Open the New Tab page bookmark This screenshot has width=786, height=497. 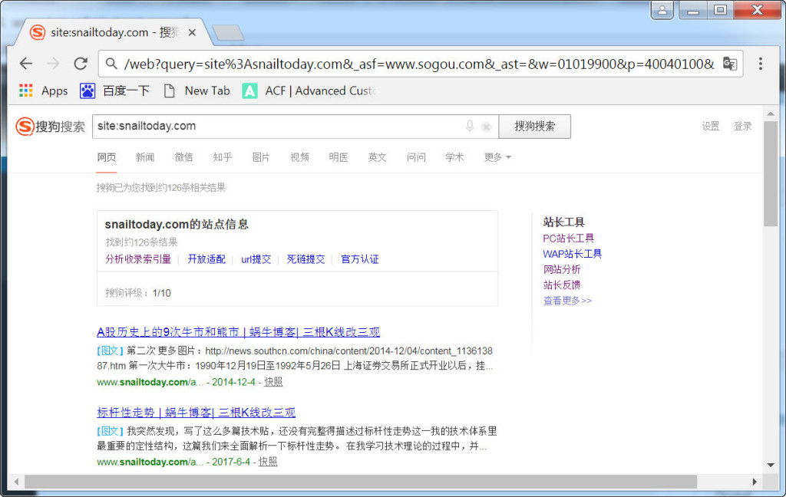point(197,91)
